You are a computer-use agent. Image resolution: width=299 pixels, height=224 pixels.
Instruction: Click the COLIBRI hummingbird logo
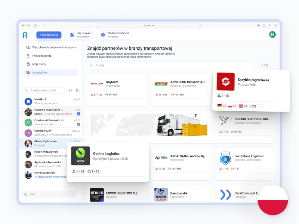pos(225,121)
